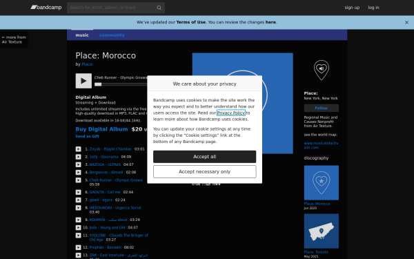Play track 8 IAEEOUAOAII - Urgence Social
Screen dimensions: 414x259
pos(79,208)
